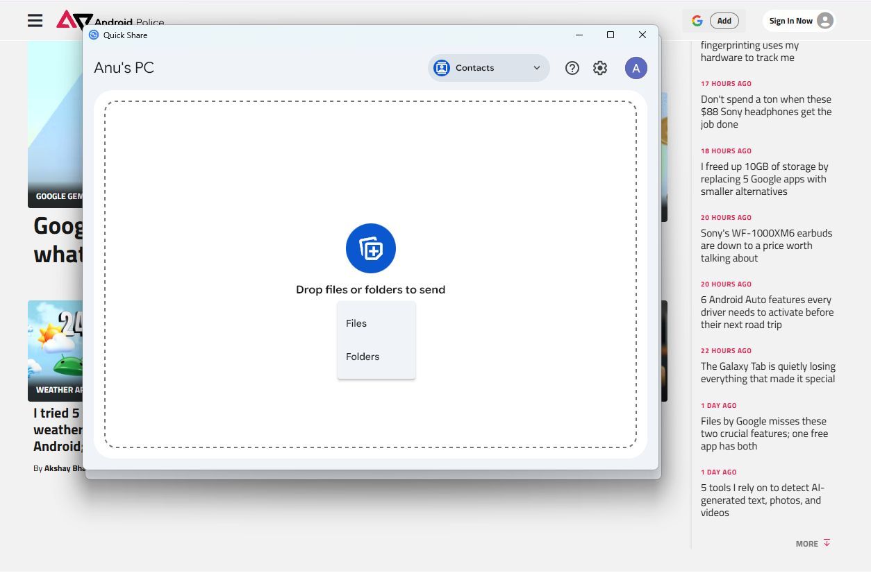
Task: Open Quick Share settings gear
Action: pyautogui.click(x=600, y=68)
